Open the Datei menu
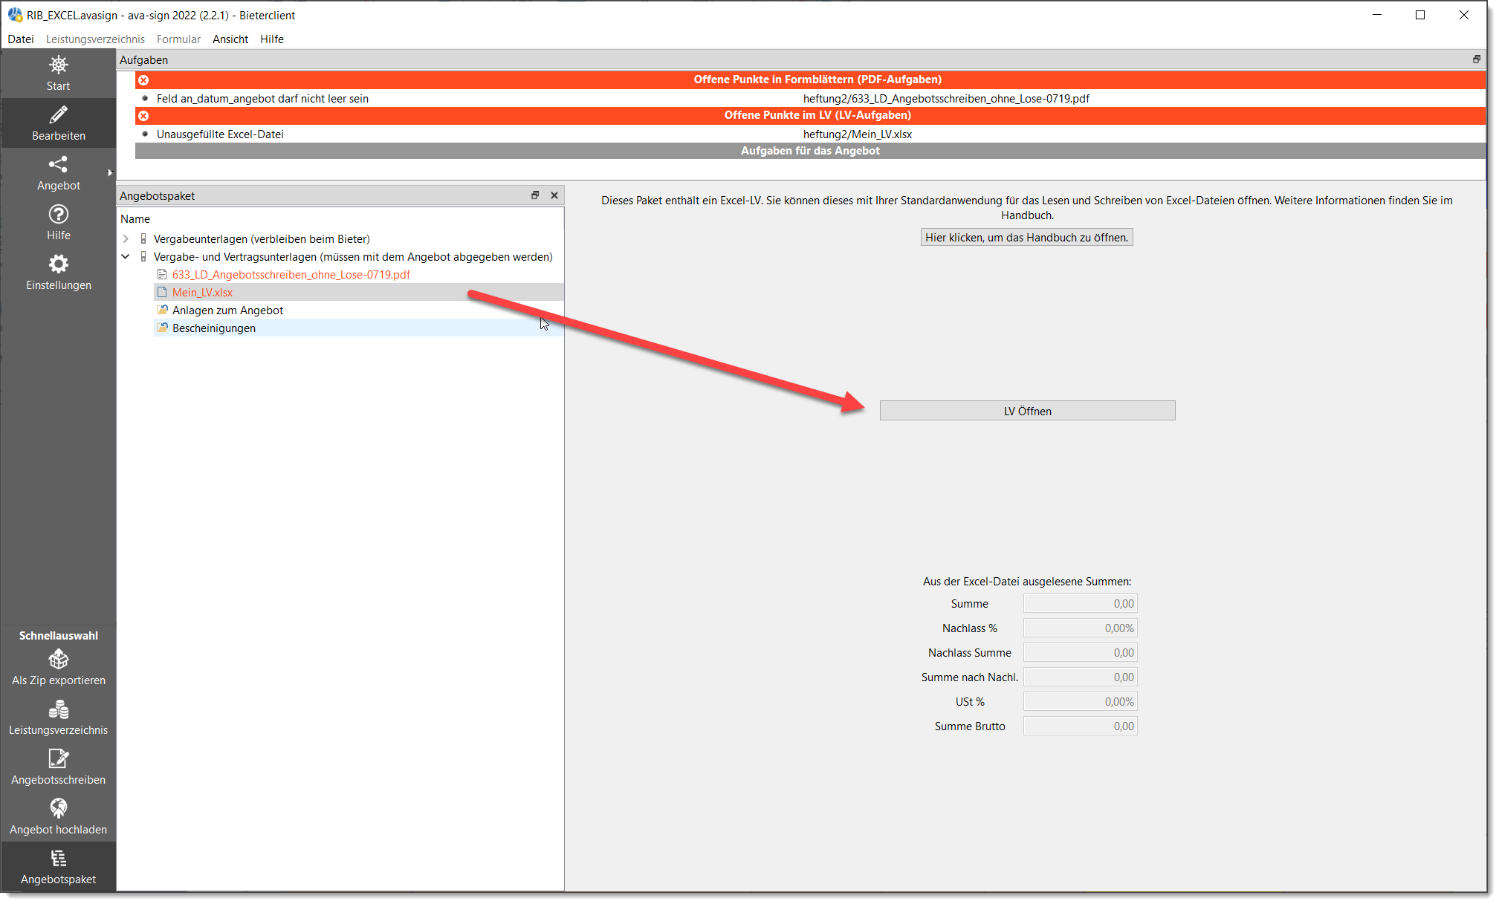 (x=21, y=39)
